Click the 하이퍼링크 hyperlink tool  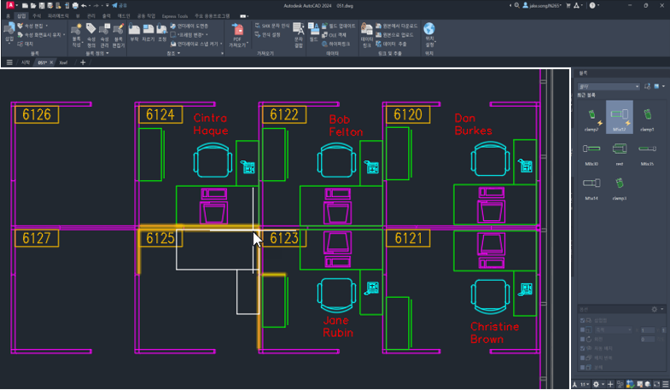336,44
